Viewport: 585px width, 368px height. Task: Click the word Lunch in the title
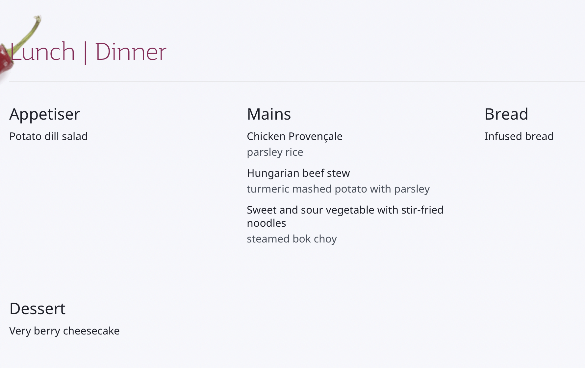pos(42,52)
